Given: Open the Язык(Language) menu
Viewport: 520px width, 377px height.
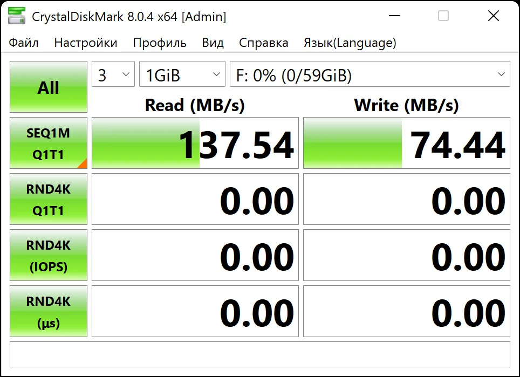Looking at the screenshot, I should click(350, 43).
